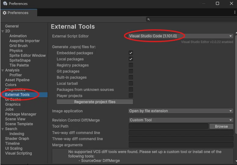
Task: Click 'Generate .csproj files for:' label
Action: pyautogui.click(x=74, y=47)
